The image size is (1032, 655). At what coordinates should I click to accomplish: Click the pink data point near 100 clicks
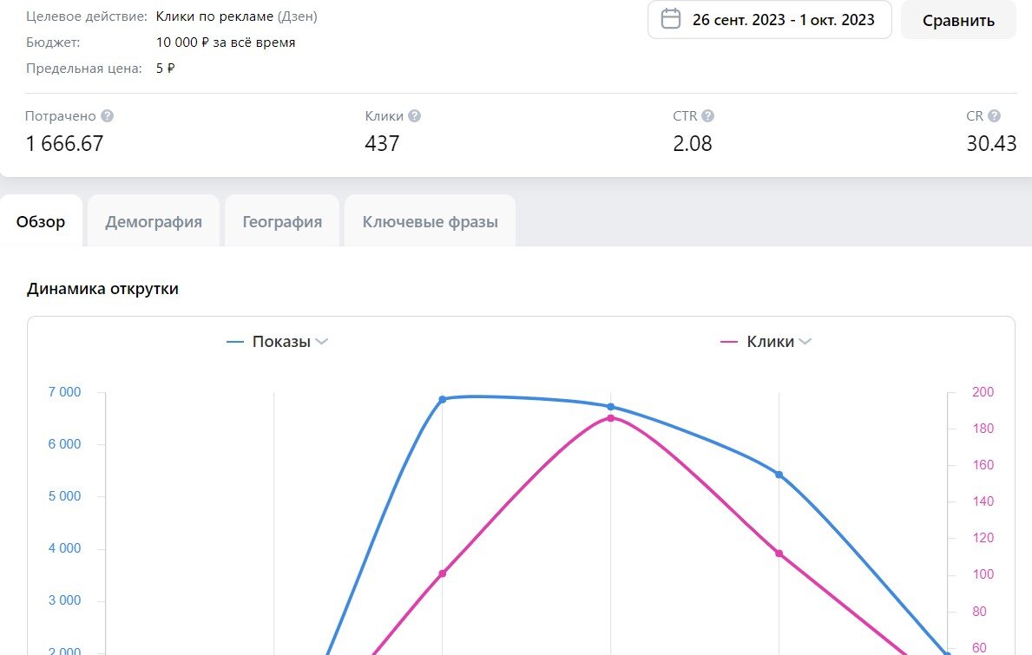click(x=443, y=573)
